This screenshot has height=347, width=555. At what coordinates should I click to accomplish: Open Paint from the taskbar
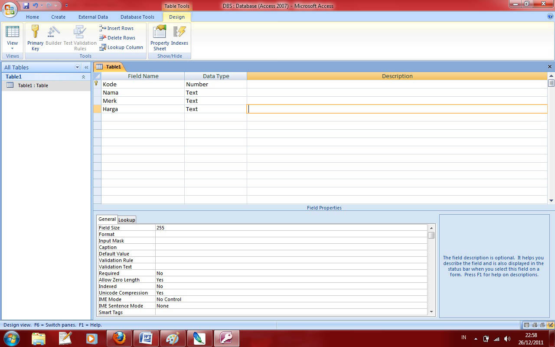pyautogui.click(x=173, y=338)
